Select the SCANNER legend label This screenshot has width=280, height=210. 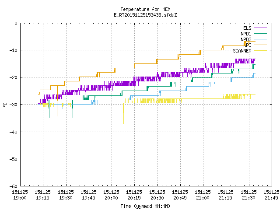242,51
